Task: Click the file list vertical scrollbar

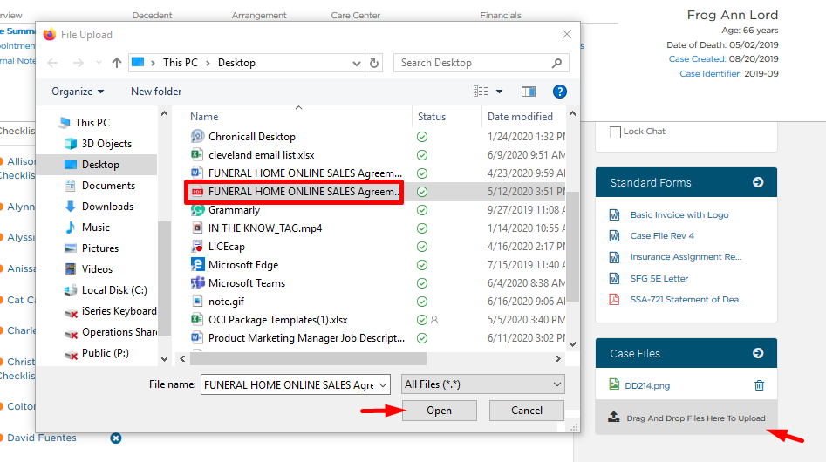Action: coord(572,246)
